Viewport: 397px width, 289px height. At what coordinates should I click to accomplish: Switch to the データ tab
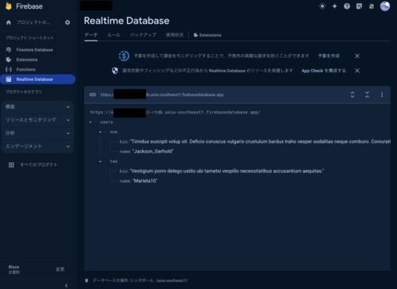click(91, 35)
